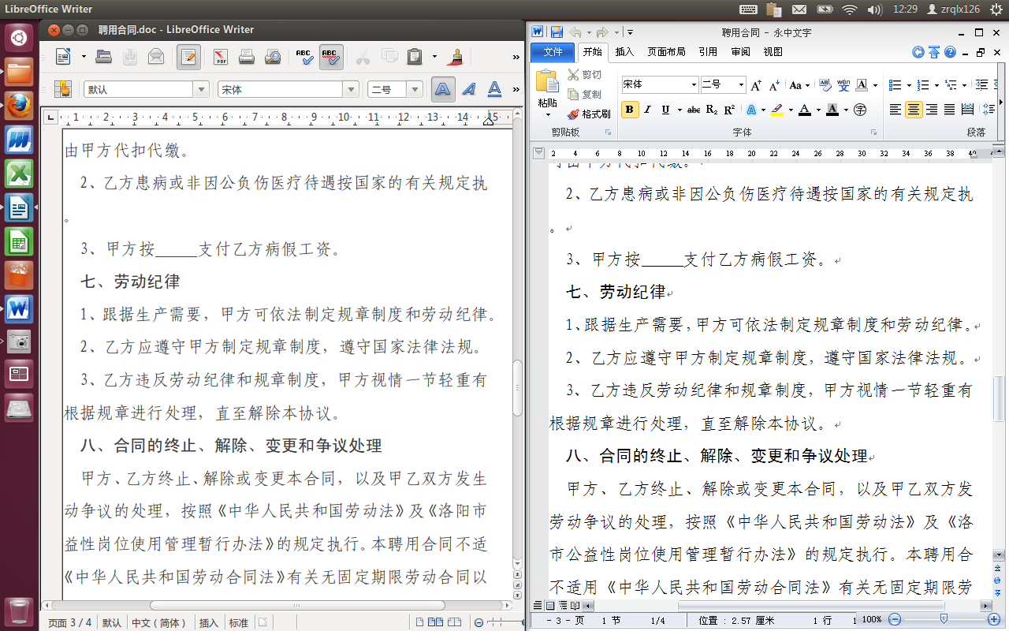The height and width of the screenshot is (631, 1009).
Task: Switch to 视图 ribbon tab
Action: [773, 52]
